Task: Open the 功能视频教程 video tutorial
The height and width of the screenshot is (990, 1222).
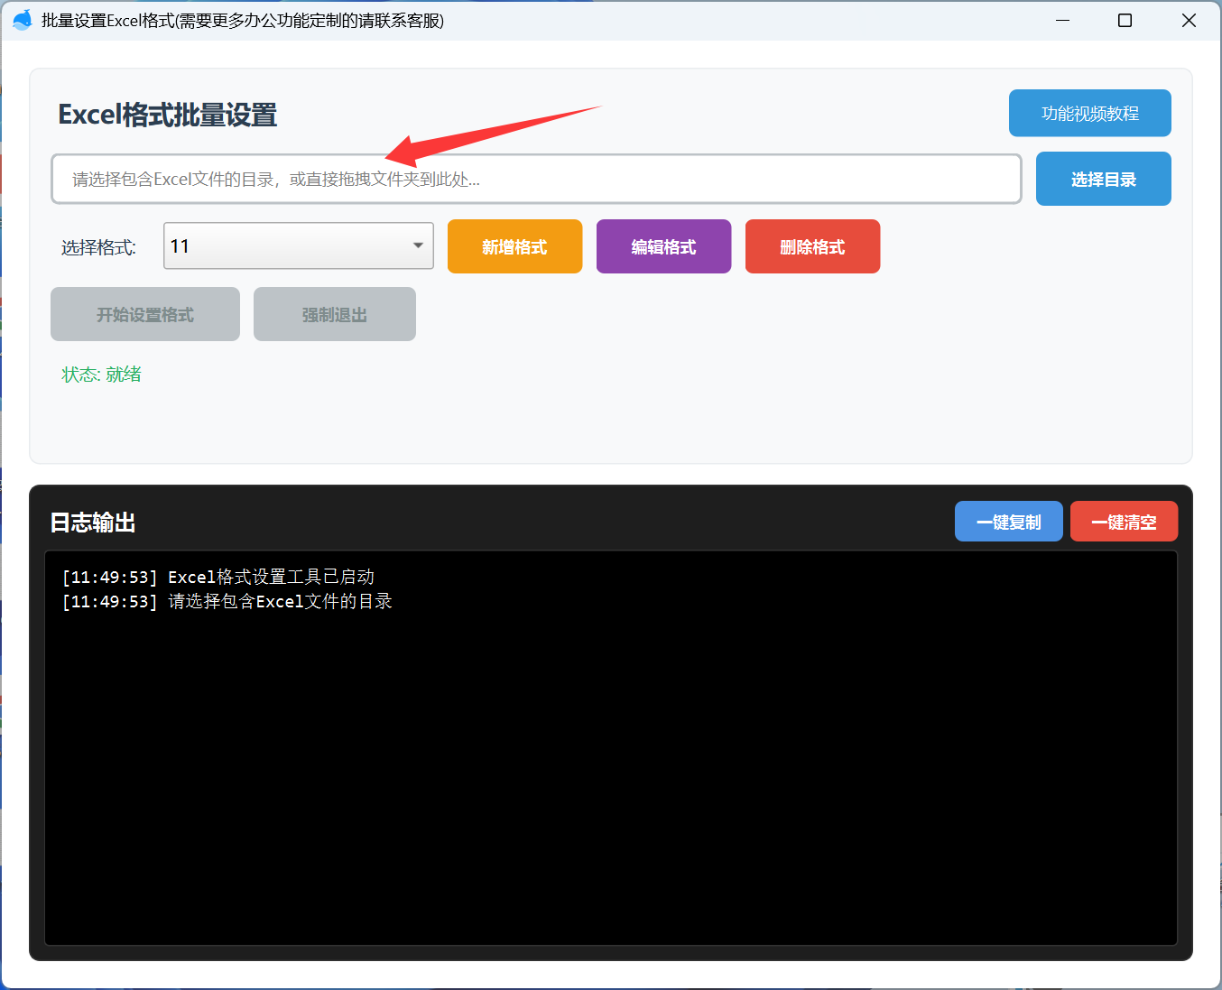Action: click(x=1089, y=113)
